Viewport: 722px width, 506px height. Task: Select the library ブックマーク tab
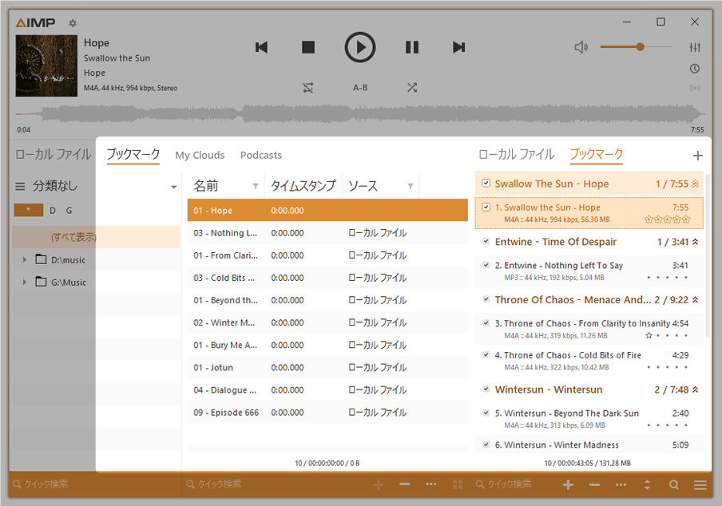133,155
